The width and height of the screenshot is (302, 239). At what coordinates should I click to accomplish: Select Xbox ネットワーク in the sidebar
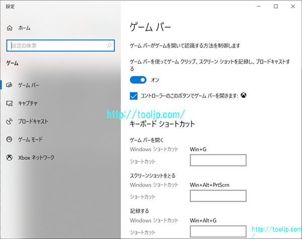(x=36, y=158)
